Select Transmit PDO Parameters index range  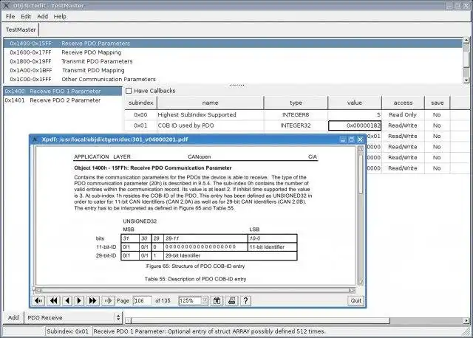233,61
